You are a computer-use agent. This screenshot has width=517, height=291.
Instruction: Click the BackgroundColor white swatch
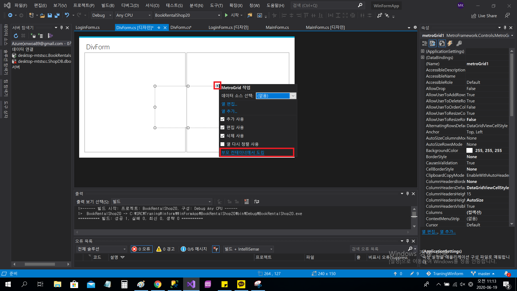pos(469,151)
